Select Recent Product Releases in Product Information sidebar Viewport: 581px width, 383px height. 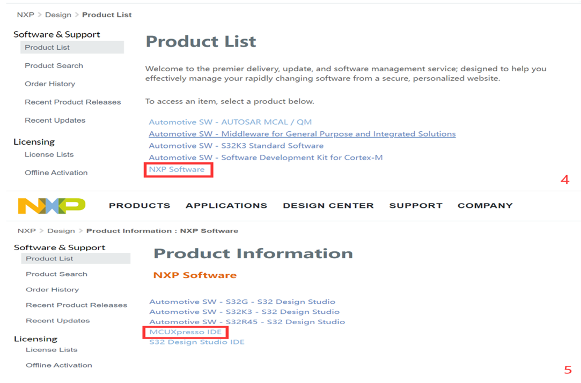(x=76, y=305)
